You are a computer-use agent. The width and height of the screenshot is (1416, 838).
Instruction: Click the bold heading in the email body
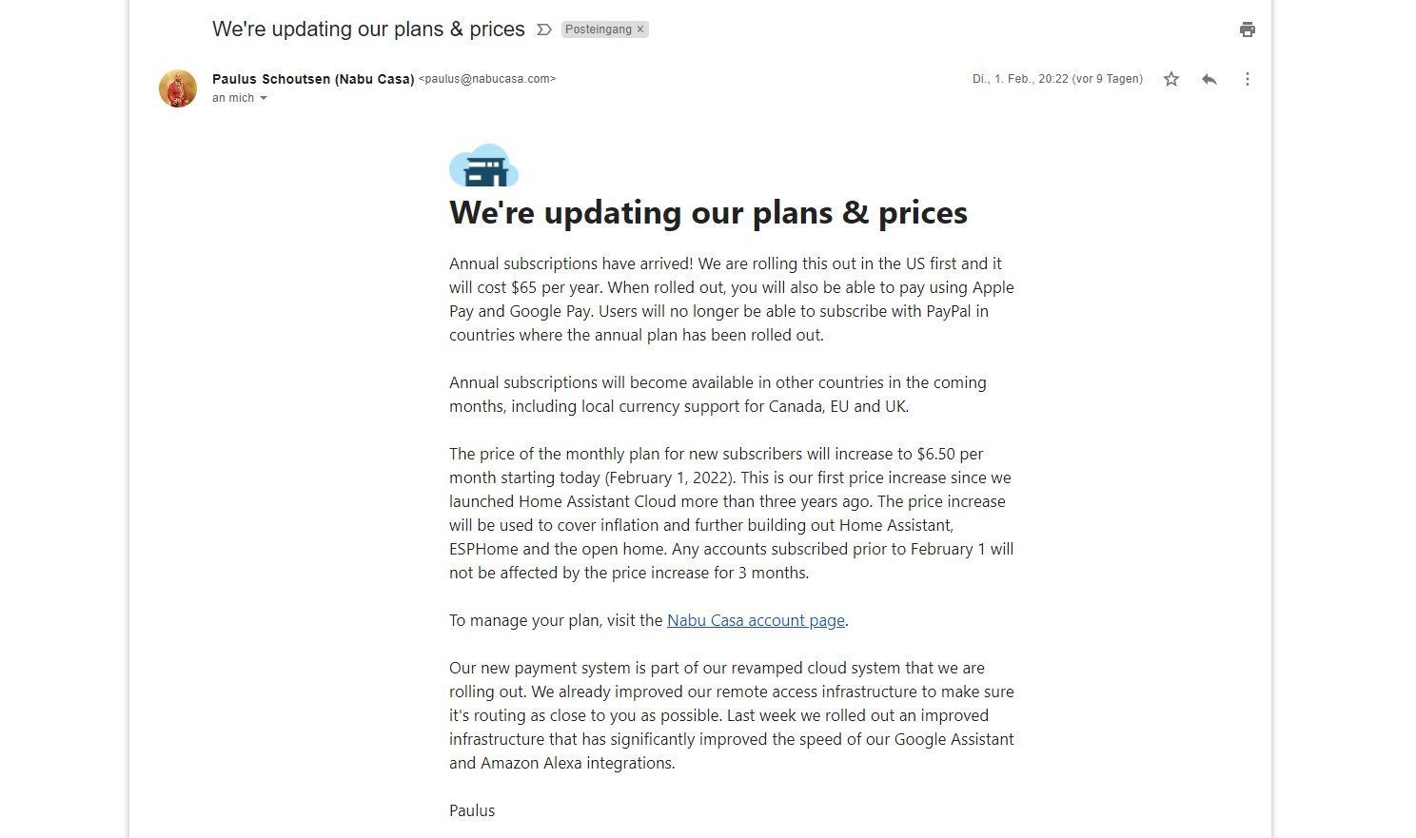coord(708,212)
